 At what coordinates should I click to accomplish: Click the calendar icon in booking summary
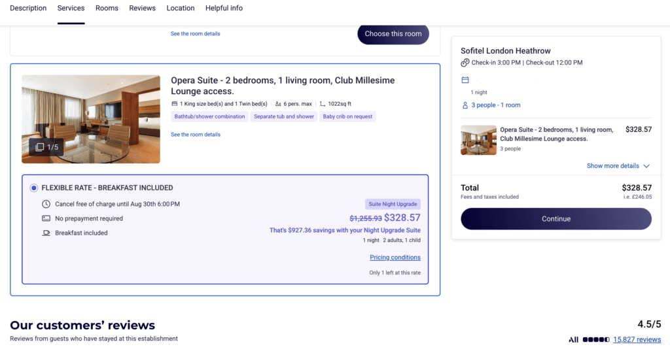[x=465, y=80]
